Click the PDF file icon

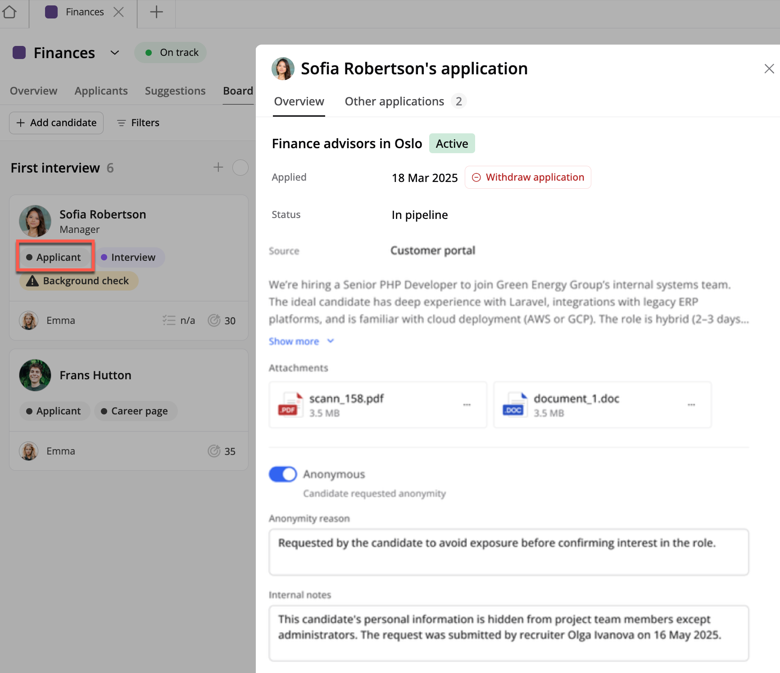290,405
